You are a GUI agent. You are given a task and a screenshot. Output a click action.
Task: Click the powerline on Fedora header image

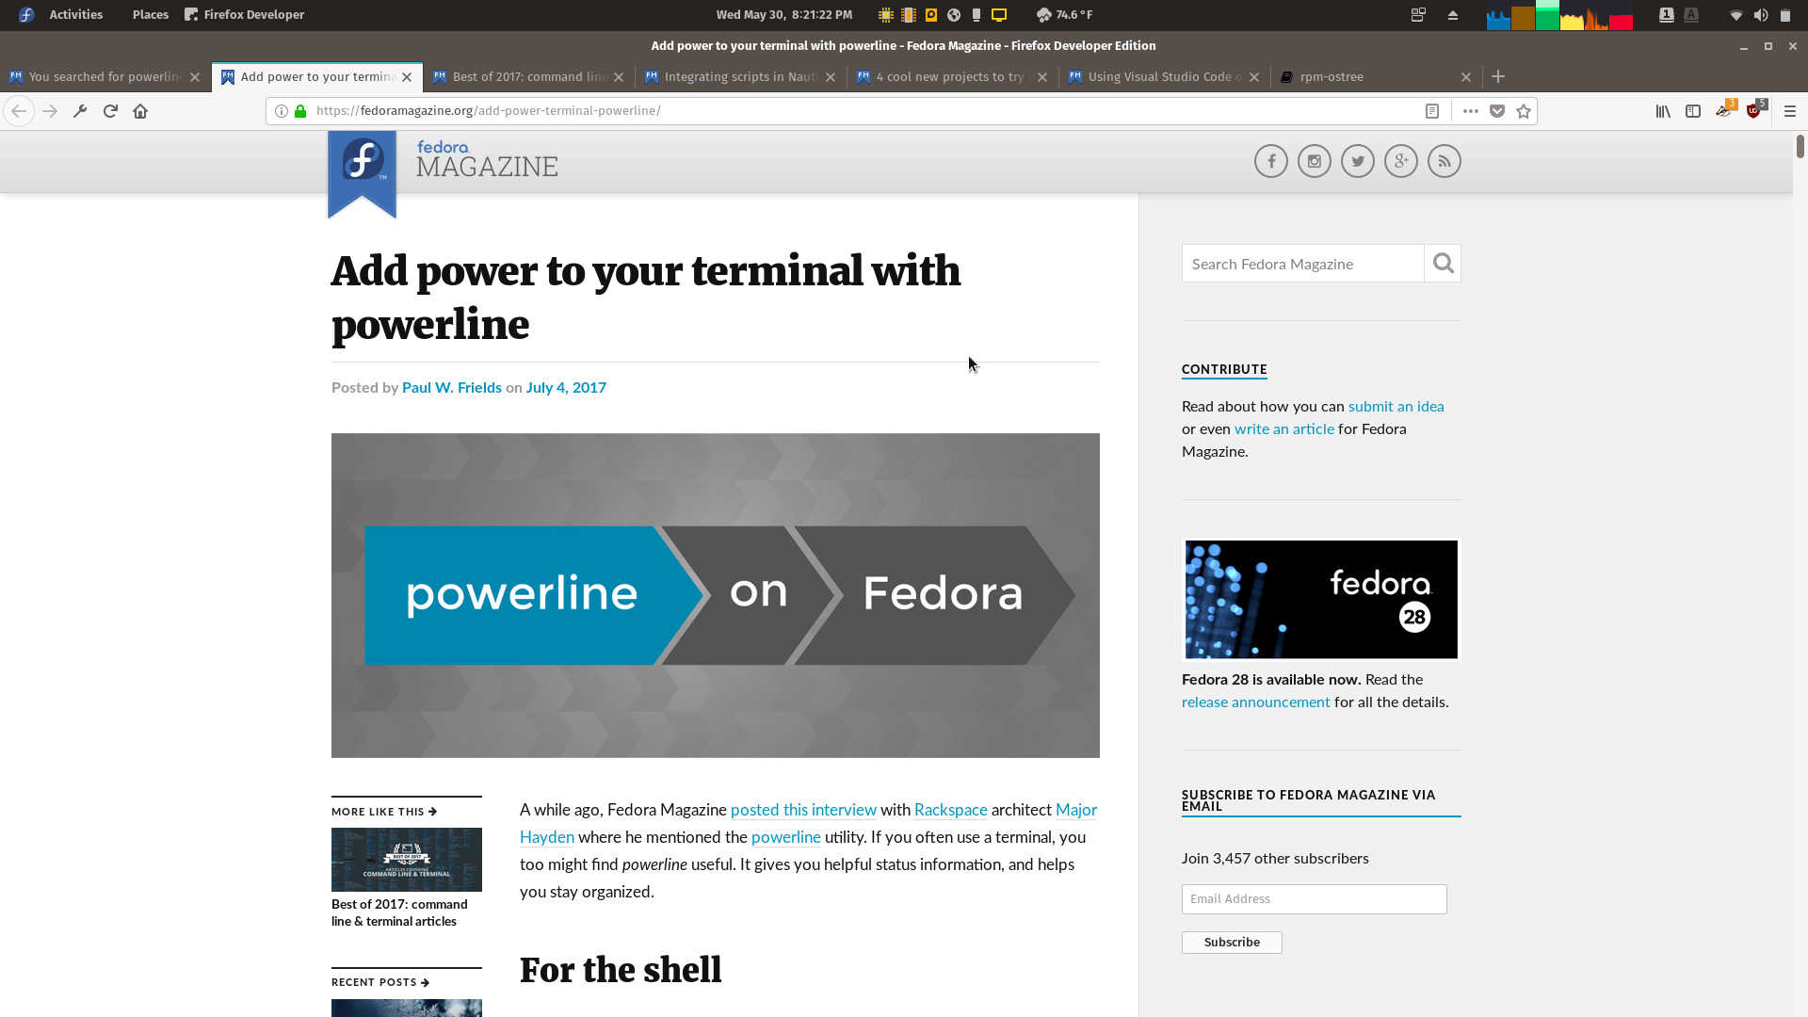pyautogui.click(x=715, y=595)
